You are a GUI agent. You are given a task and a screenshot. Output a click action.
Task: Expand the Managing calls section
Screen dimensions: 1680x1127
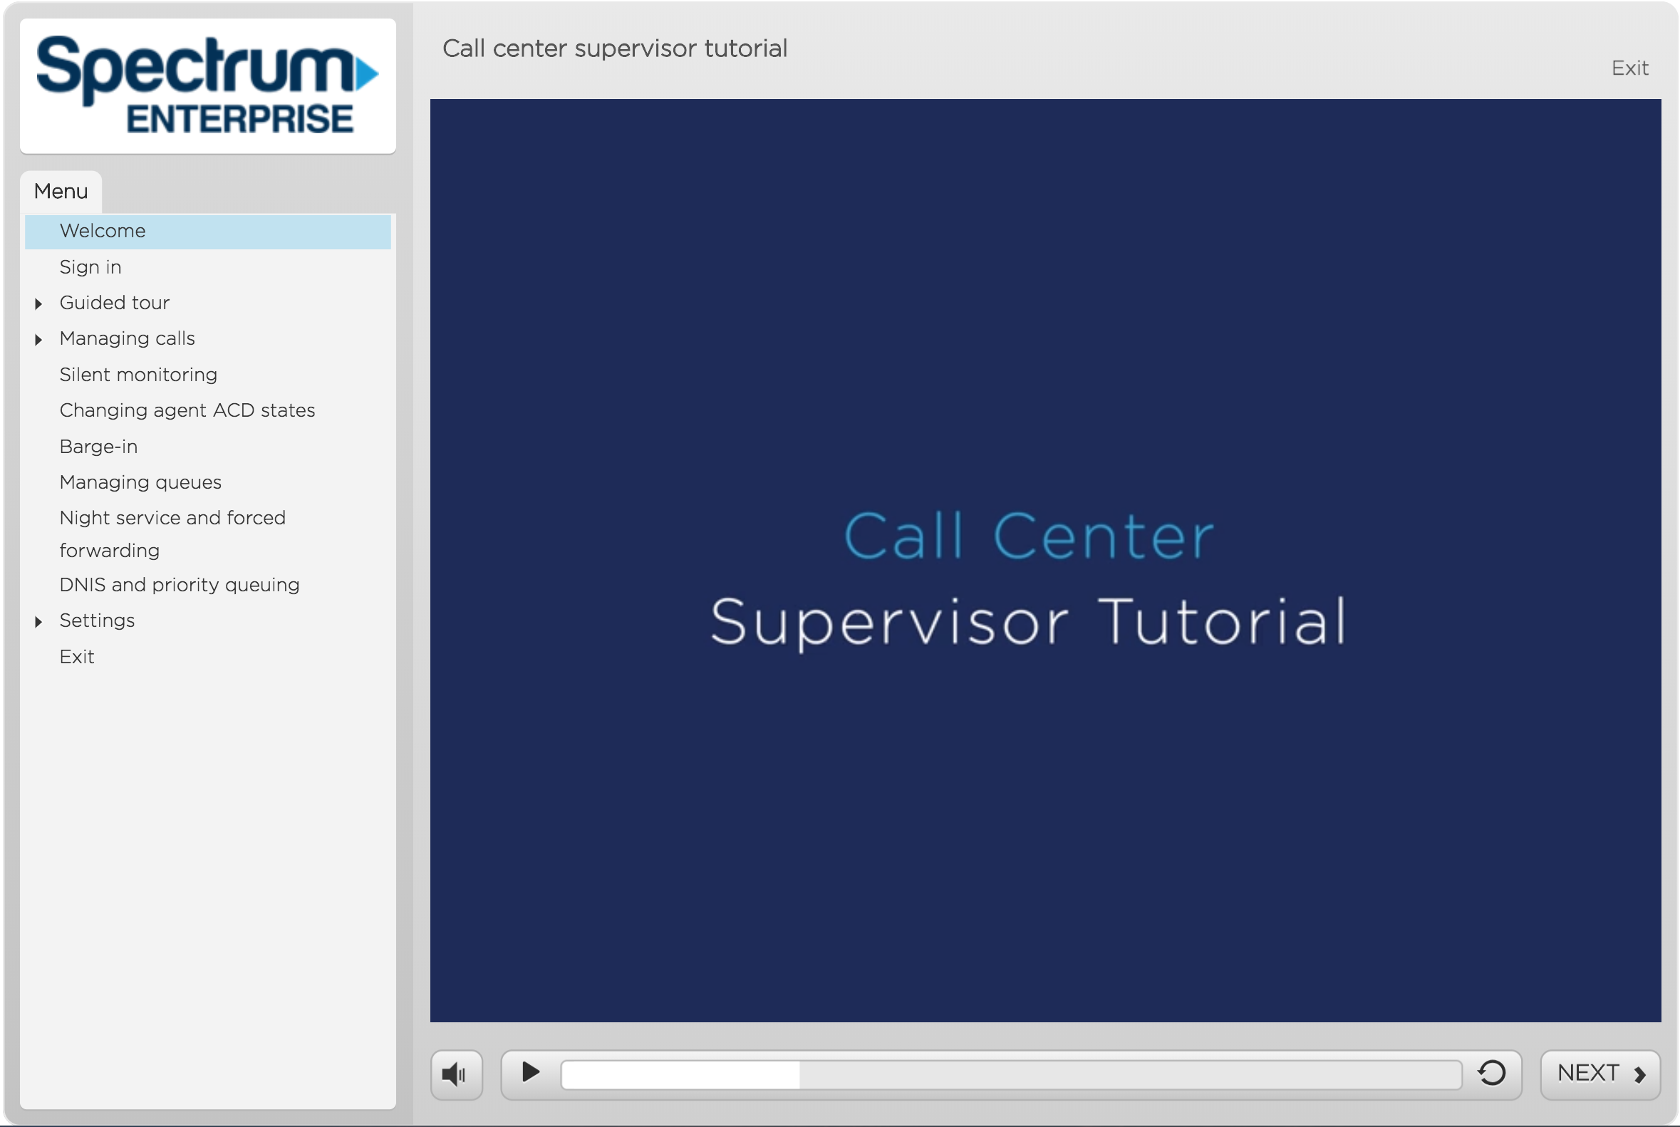coord(38,339)
